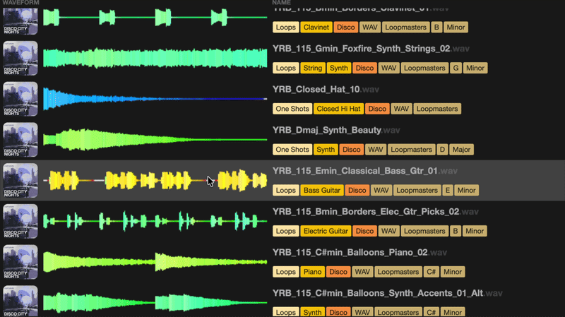Select file name YRB_115_Bmin_Borders_Elec_Gtr_Picks_02.wav
The image size is (565, 317).
(x=376, y=212)
